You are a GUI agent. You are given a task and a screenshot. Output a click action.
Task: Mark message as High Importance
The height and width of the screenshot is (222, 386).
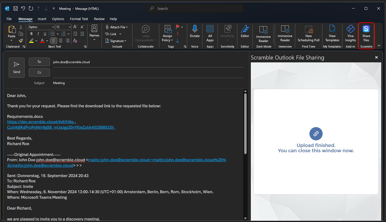pos(178,34)
